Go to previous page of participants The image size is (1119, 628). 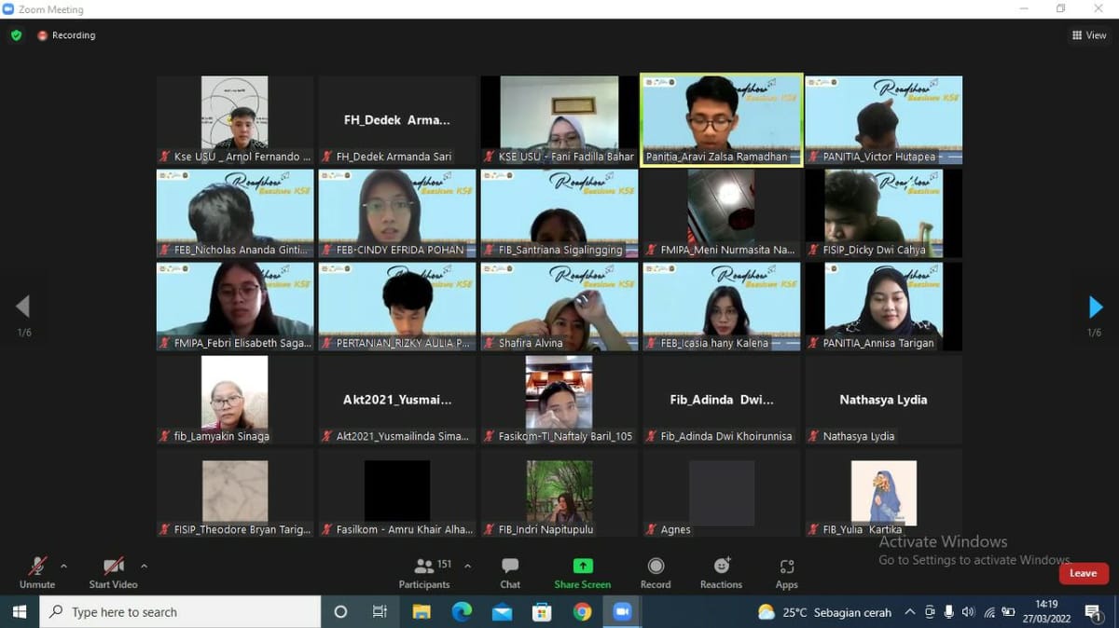pos(23,307)
